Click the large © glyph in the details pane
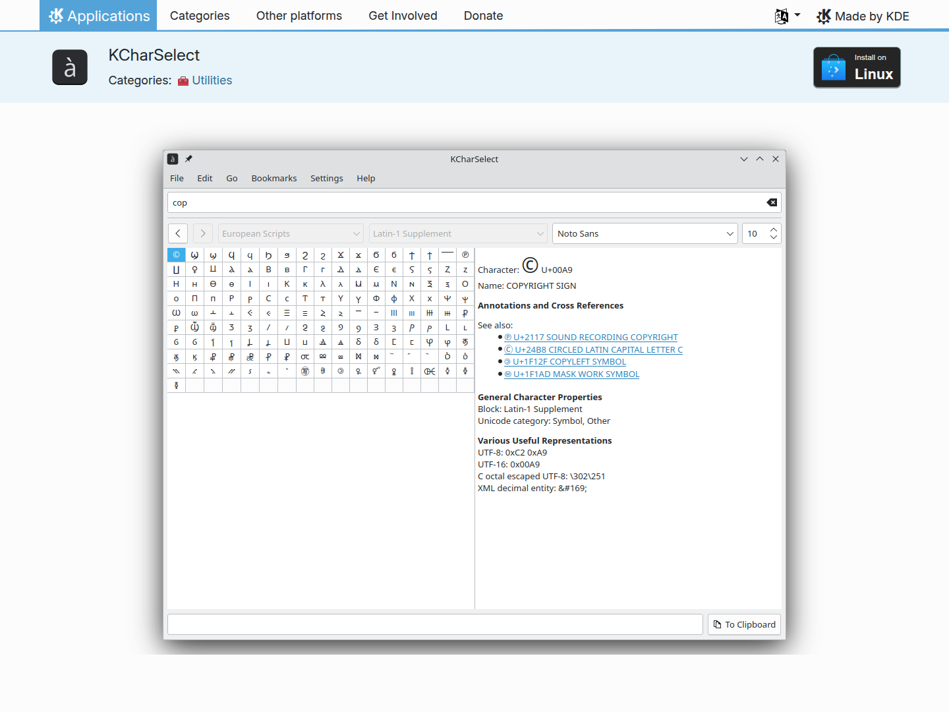949x712 pixels. 531,265
